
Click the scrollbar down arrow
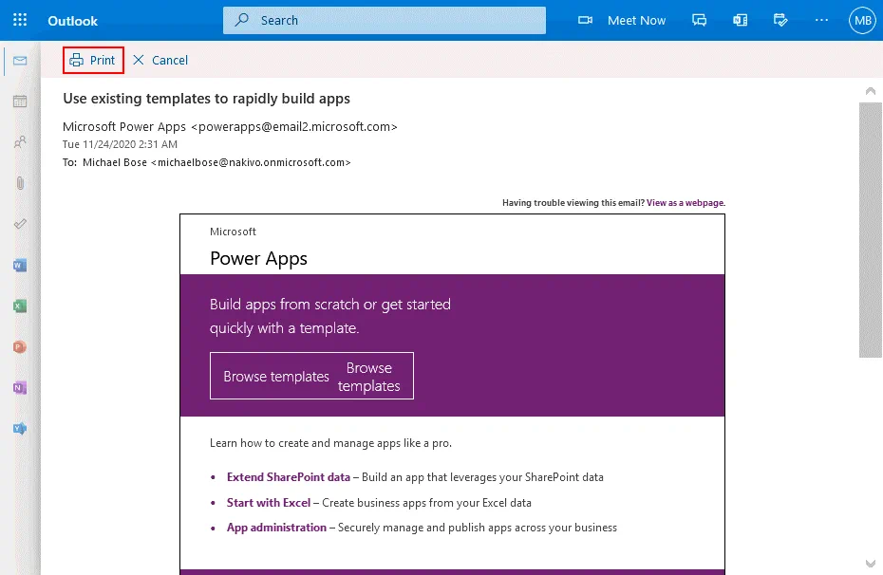pyautogui.click(x=871, y=563)
